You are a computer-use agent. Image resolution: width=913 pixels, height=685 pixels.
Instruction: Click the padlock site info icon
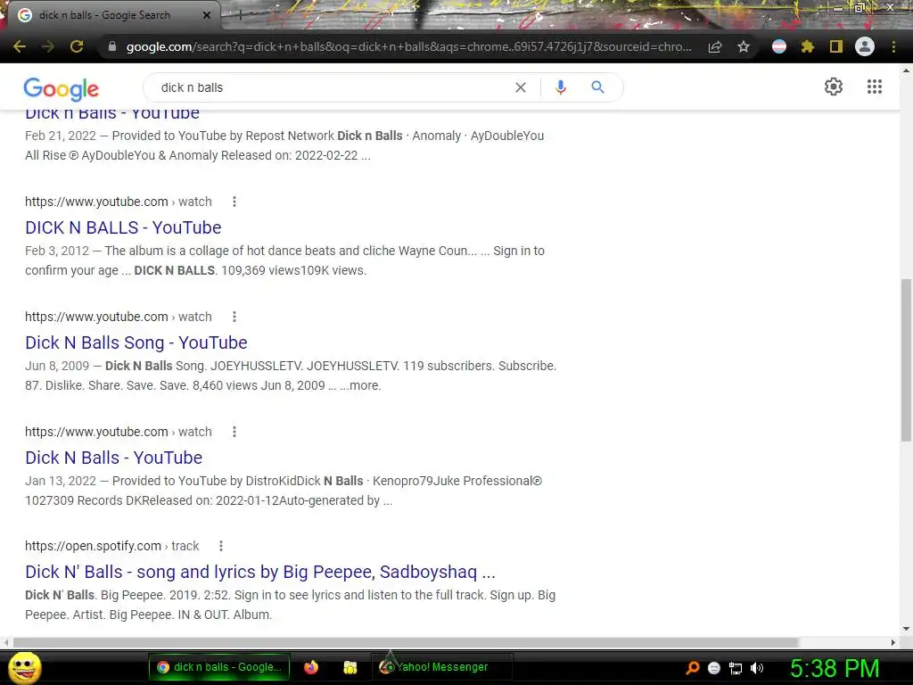tap(112, 46)
